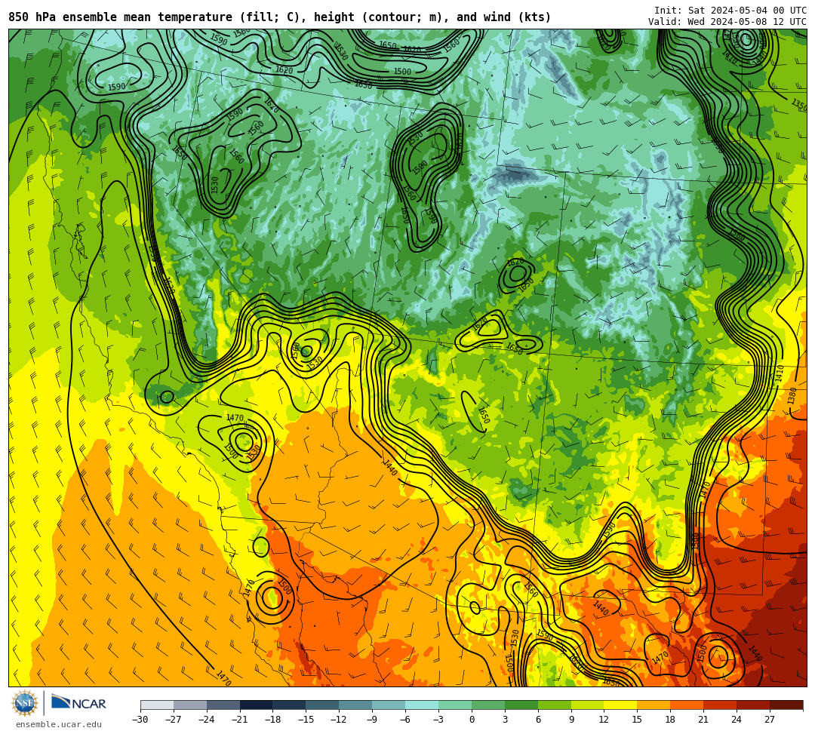This screenshot has width=815, height=734.
Task: Click the colorbar label 15
Action: pos(637,720)
